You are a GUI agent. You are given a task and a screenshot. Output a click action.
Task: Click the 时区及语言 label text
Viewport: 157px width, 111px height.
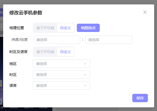coord(18,52)
